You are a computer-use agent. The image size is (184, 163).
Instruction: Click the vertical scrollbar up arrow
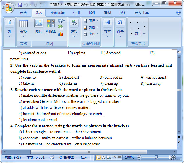click(x=179, y=58)
